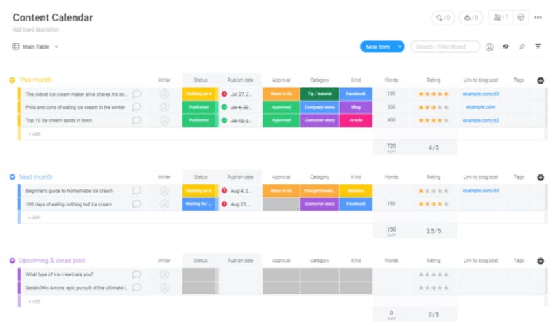
Task: Assign a writer to the oldest ice cream maker row
Action: pos(164,94)
